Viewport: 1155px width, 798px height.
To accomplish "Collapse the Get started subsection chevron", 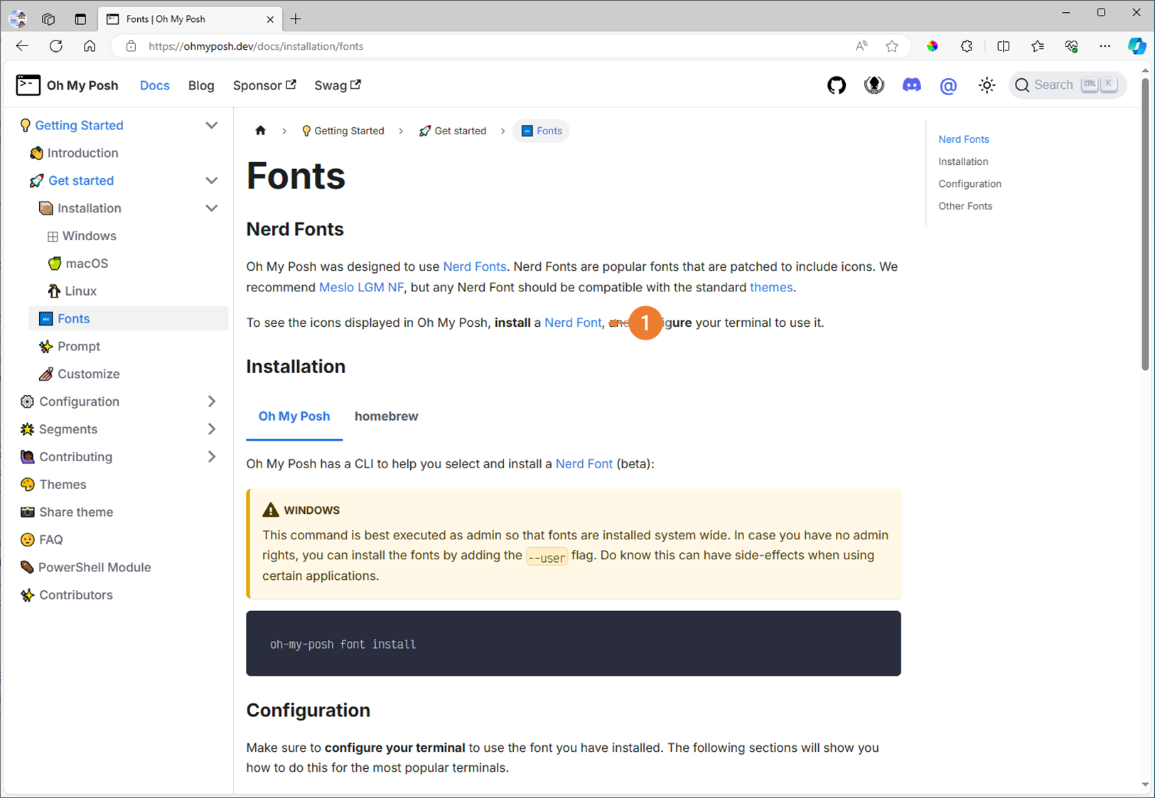I will [211, 180].
